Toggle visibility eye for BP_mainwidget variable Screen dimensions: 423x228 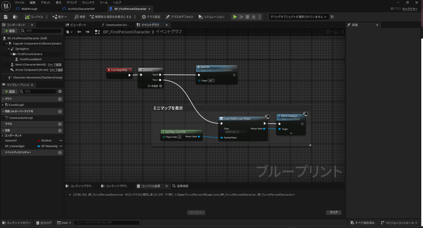coord(61,146)
